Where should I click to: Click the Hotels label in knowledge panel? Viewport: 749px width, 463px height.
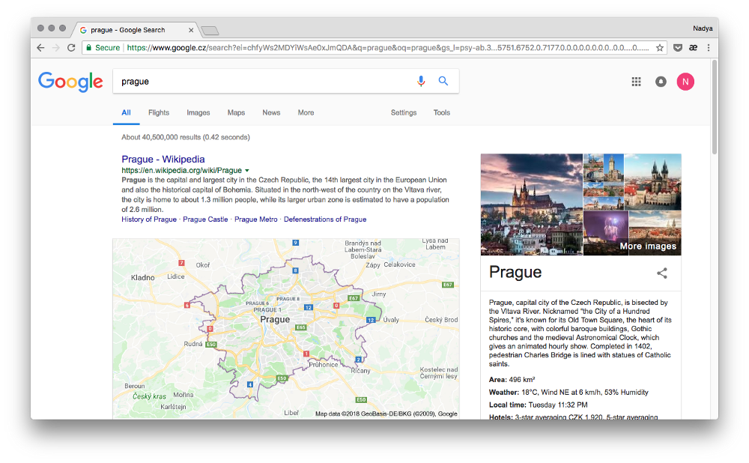tap(500, 417)
